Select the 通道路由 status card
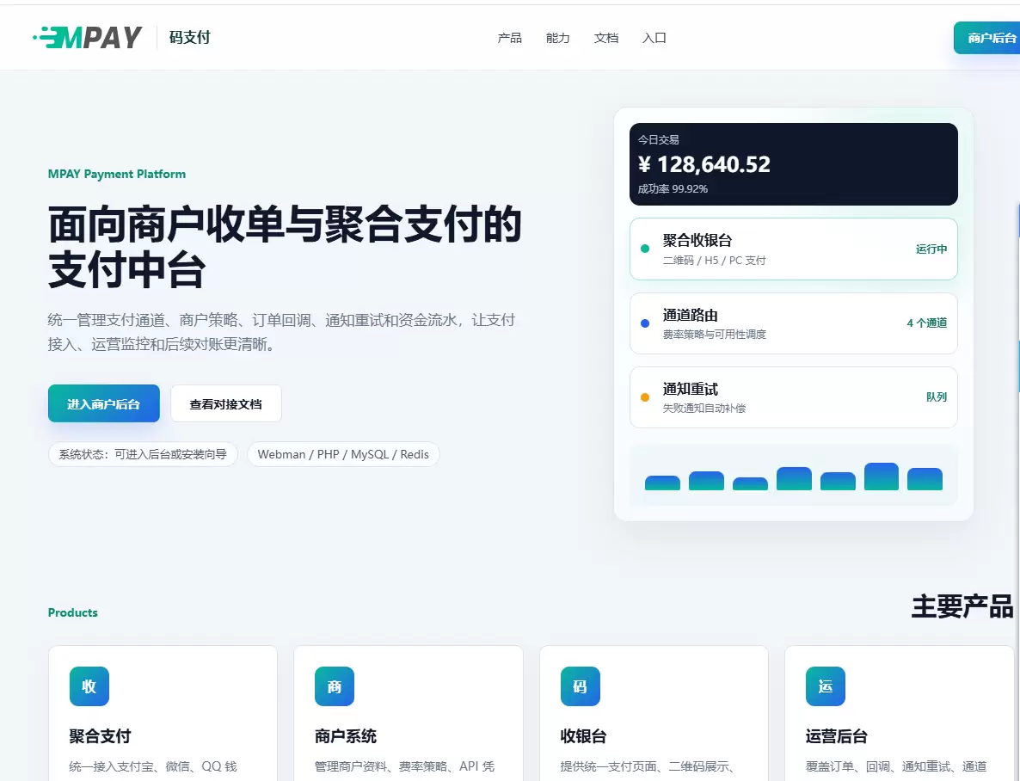 [x=794, y=323]
